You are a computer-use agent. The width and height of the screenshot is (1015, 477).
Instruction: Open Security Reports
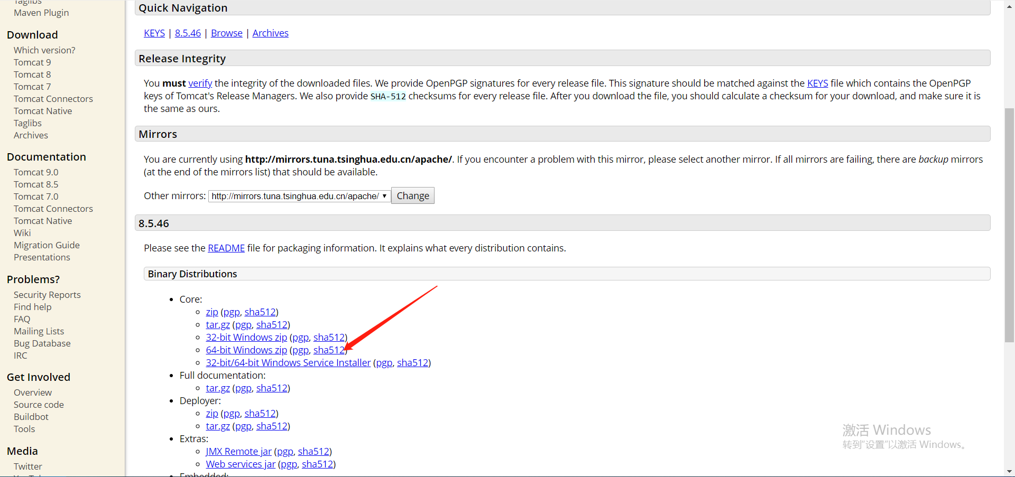[x=47, y=295]
